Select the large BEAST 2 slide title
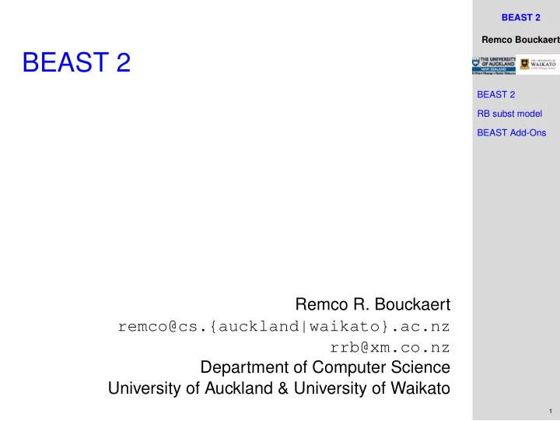The height and width of the screenshot is (421, 560). (76, 62)
